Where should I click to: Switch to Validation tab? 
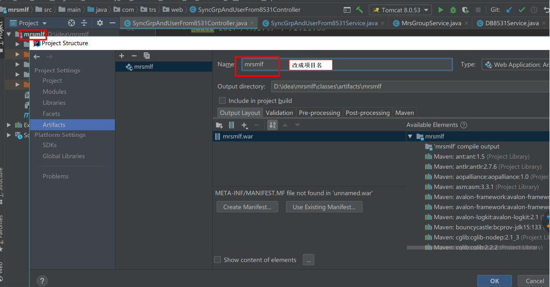pos(279,112)
